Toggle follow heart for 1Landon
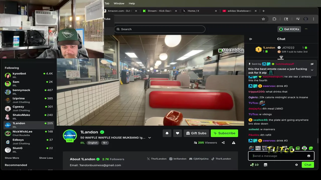The image size is (321, 180). (x=178, y=133)
